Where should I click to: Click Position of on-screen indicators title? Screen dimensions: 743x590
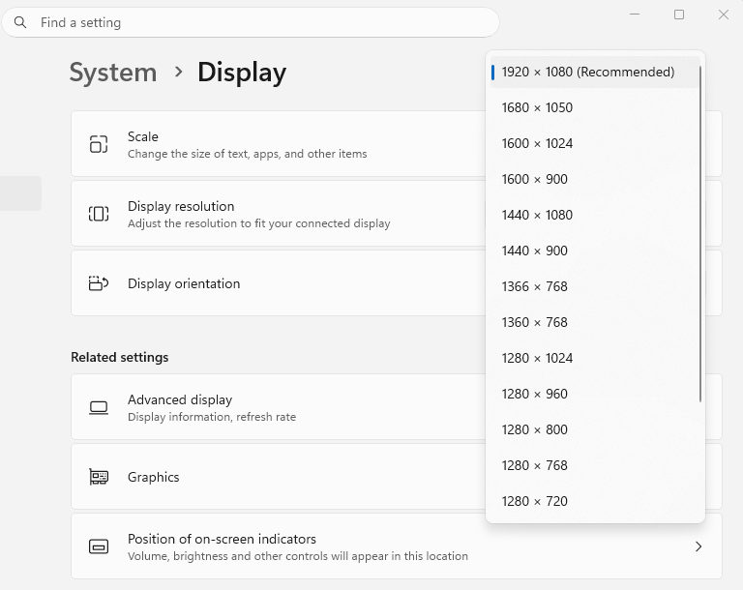pyautogui.click(x=222, y=539)
